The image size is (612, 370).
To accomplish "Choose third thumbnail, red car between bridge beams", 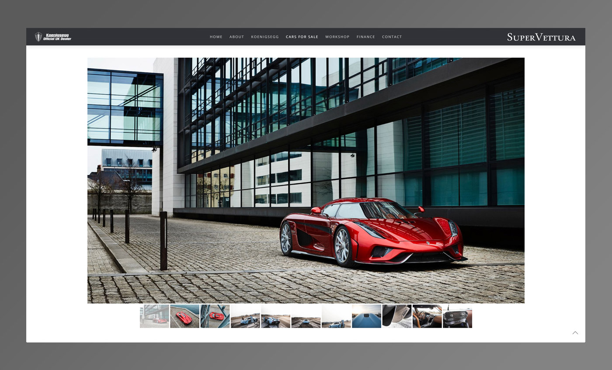I will (x=215, y=316).
